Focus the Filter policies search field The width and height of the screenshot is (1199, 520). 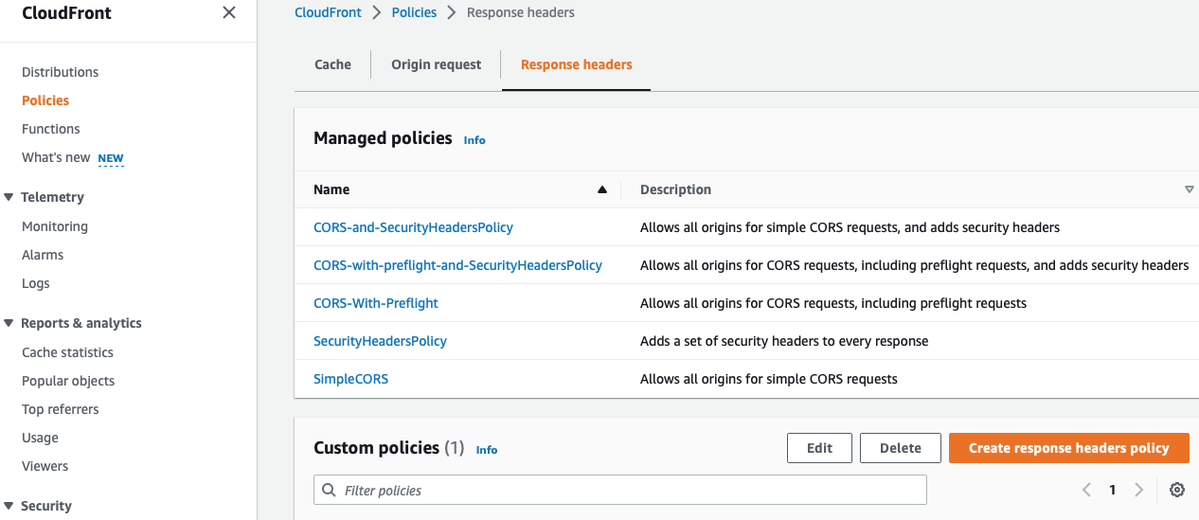pyautogui.click(x=620, y=490)
